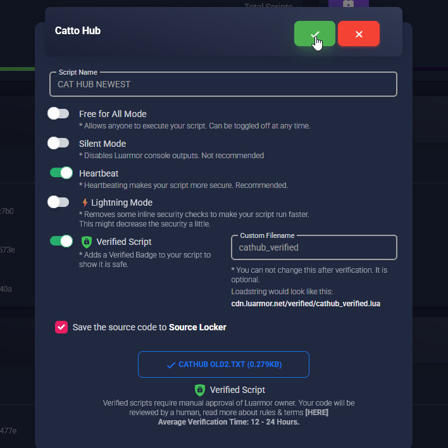Confirm with the green checkmark button
The image size is (448, 448).
[314, 34]
